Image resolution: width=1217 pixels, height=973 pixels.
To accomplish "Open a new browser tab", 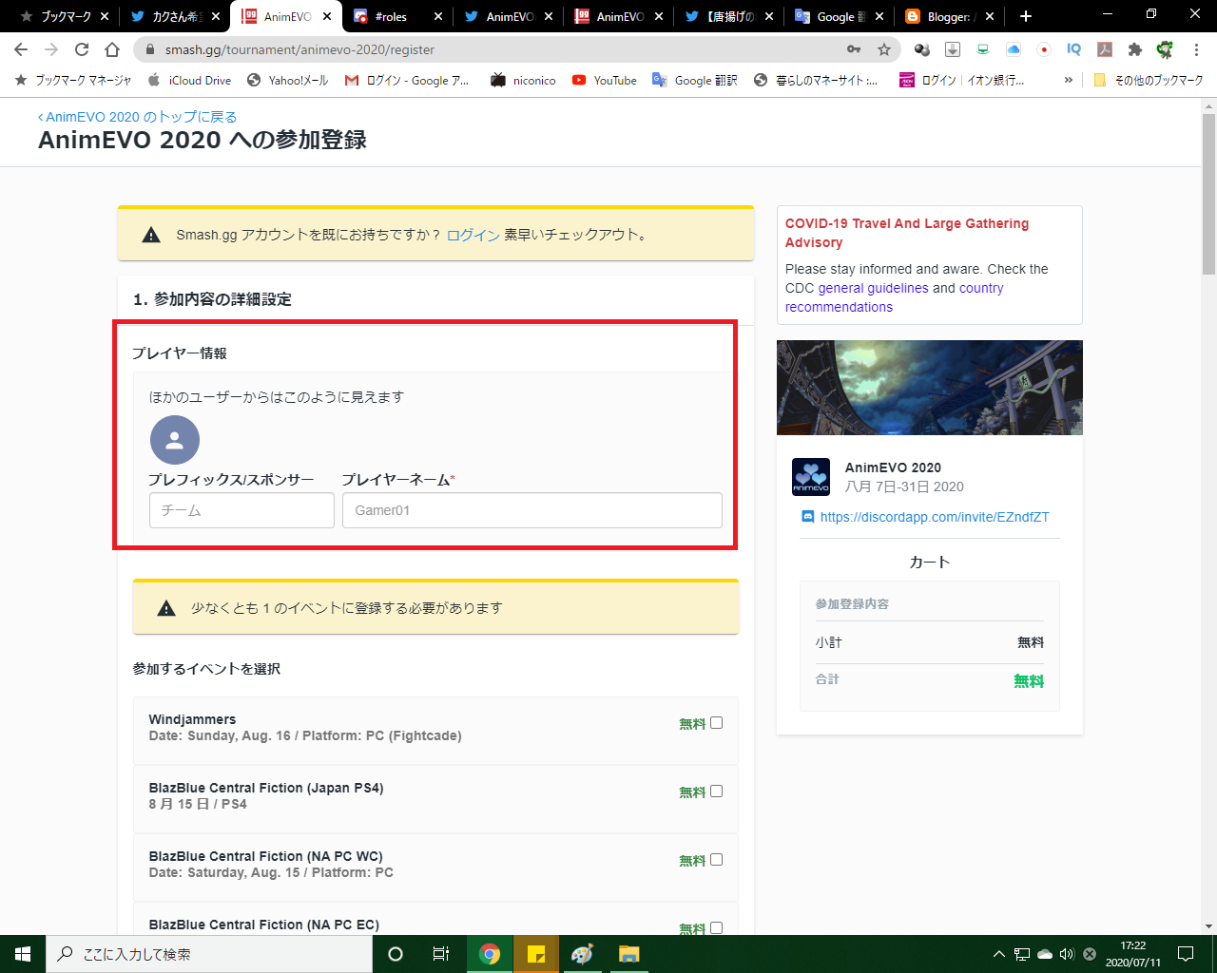I will pyautogui.click(x=1025, y=16).
